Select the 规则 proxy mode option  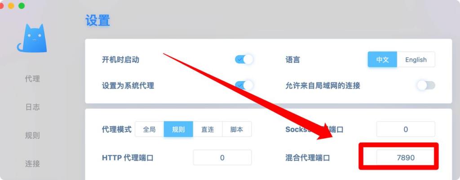coord(178,129)
